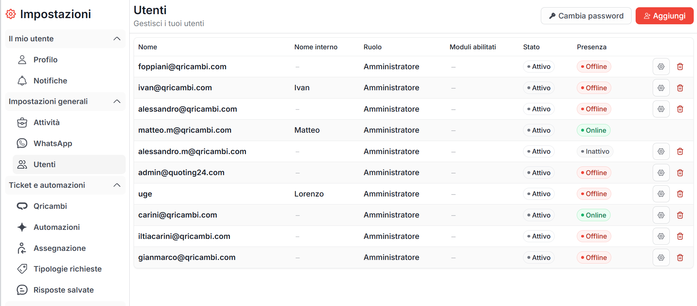Click trash icon for iltiacarini@qricambi.com
Image resolution: width=697 pixels, height=306 pixels.
pyautogui.click(x=680, y=236)
